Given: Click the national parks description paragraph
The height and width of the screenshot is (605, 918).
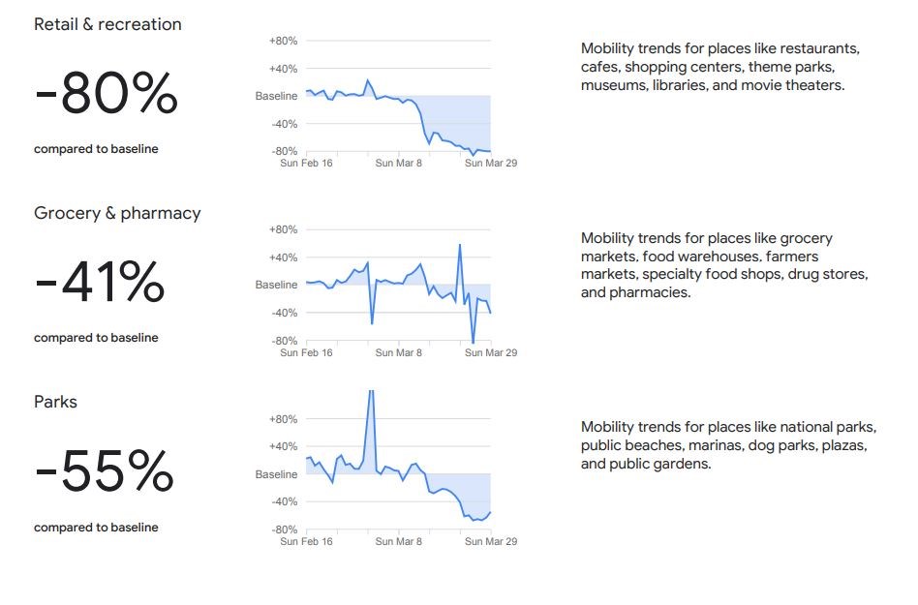Looking at the screenshot, I should pyautogui.click(x=728, y=445).
